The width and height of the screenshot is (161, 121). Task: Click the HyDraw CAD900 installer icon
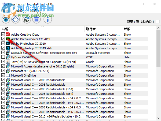8,57
